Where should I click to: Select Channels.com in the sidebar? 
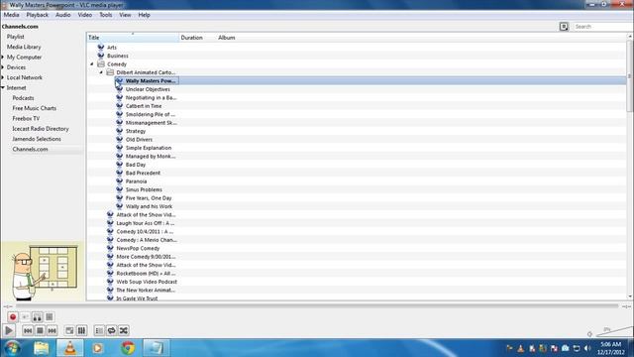30,149
